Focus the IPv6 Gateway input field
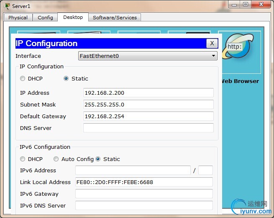274x218 pixels. pos(144,194)
